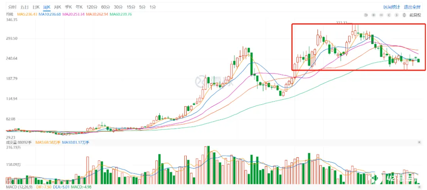Screen dimensions: 427x190
Task: Click the MA60:239.76 indicator value
Action: (x=121, y=14)
